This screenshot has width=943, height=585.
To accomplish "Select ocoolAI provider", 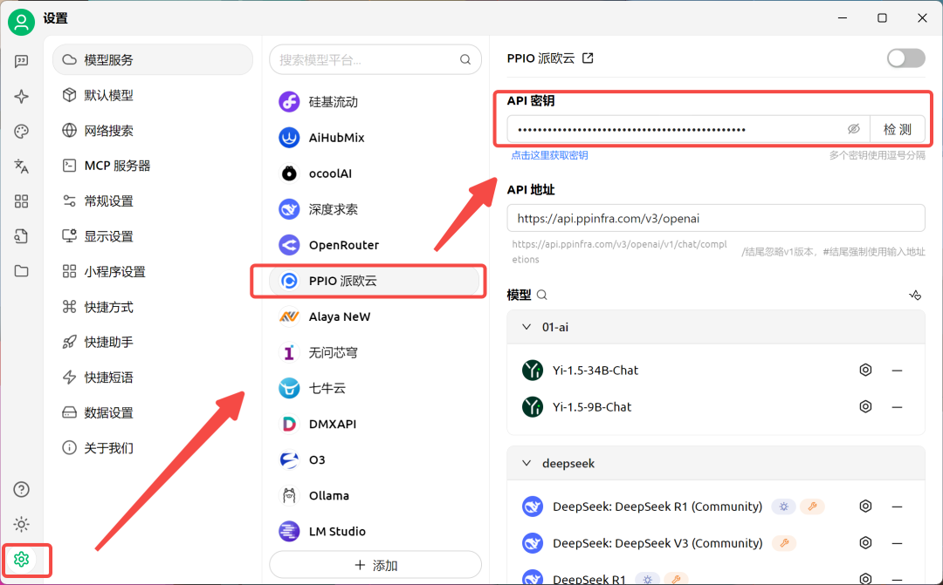I will point(375,173).
